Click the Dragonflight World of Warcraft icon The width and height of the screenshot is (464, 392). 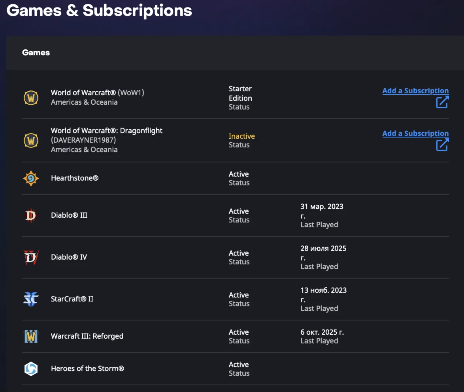click(31, 140)
